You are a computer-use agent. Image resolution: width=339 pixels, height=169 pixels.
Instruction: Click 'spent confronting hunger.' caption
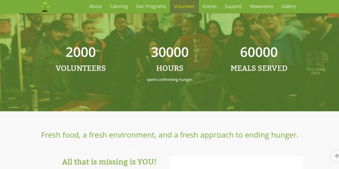pyautogui.click(x=170, y=80)
